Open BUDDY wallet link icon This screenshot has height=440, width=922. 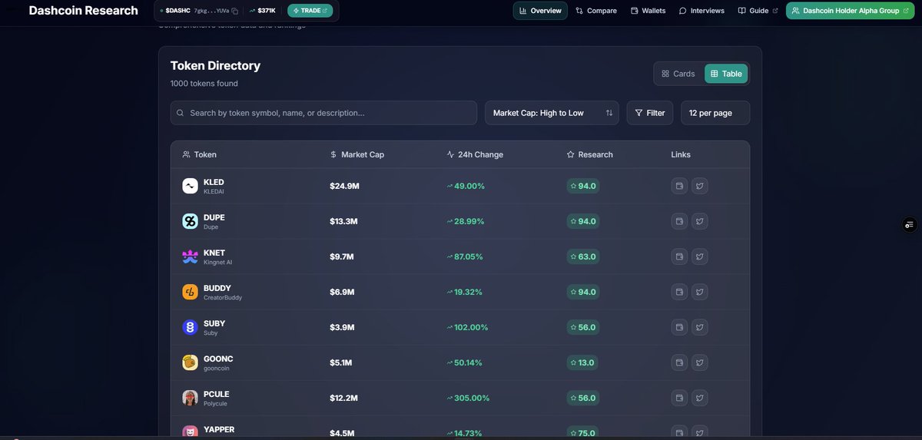[x=679, y=292]
